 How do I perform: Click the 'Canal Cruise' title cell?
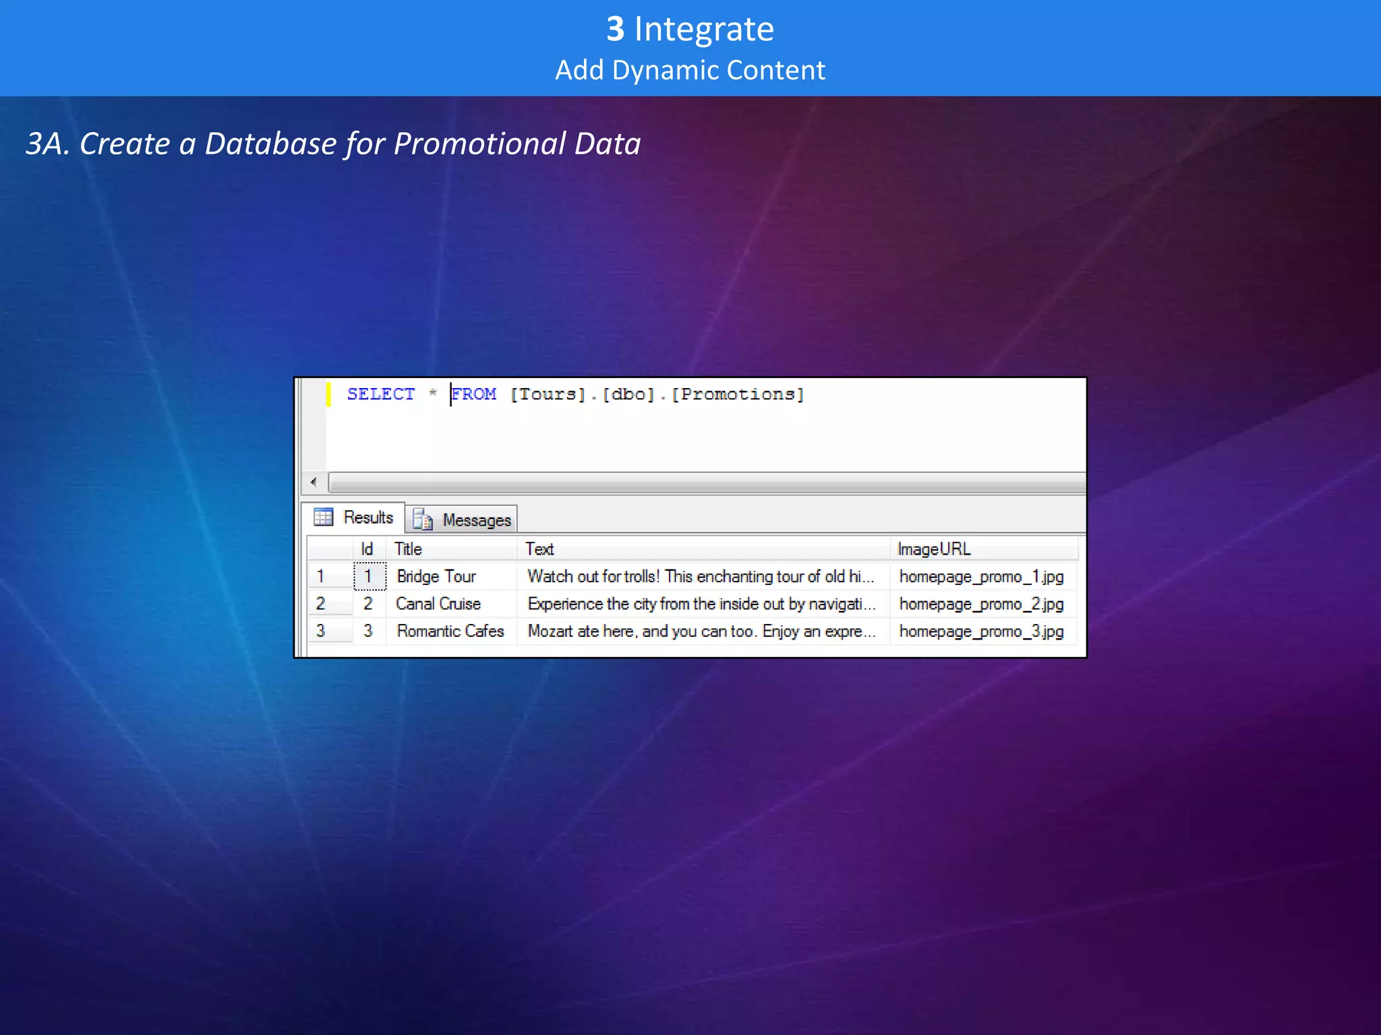tap(451, 604)
